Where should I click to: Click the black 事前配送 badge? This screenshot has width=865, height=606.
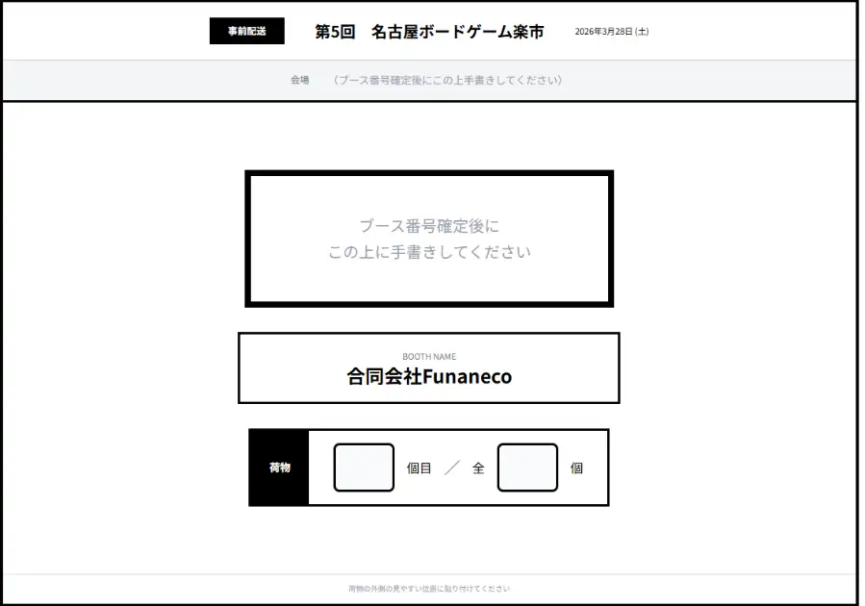coord(247,31)
